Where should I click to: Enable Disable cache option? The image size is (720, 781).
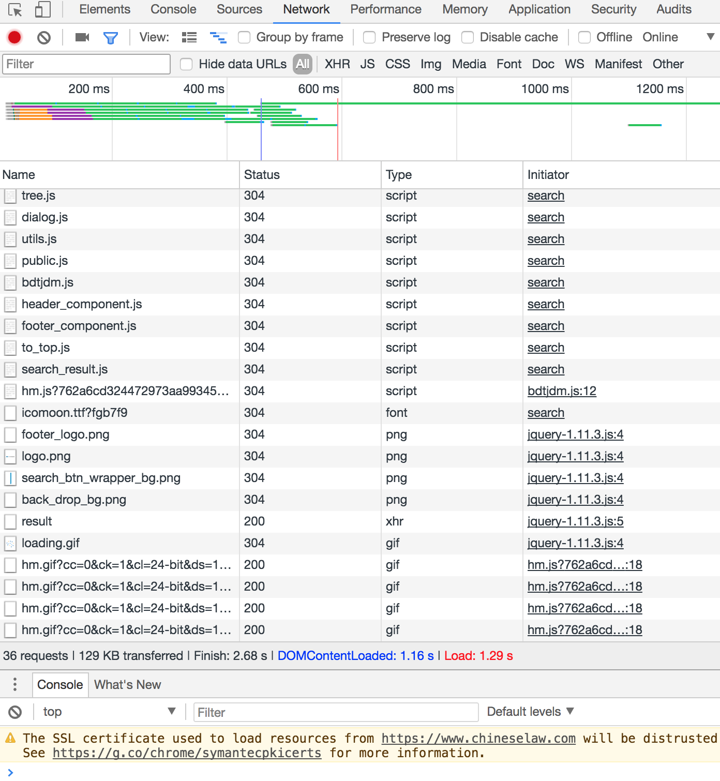tap(468, 37)
